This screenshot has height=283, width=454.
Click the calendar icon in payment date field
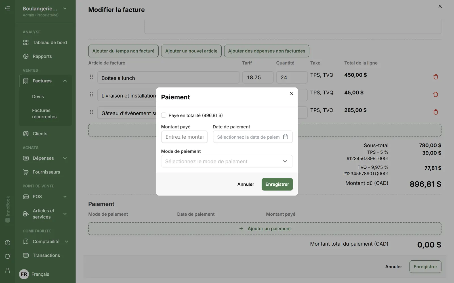click(x=286, y=137)
